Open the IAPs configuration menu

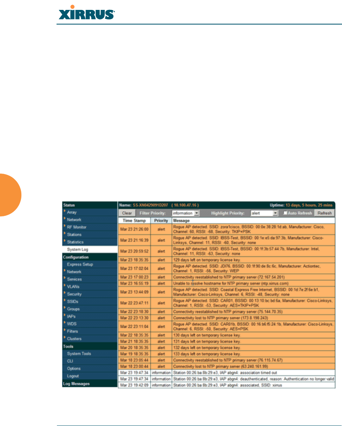click(71, 316)
